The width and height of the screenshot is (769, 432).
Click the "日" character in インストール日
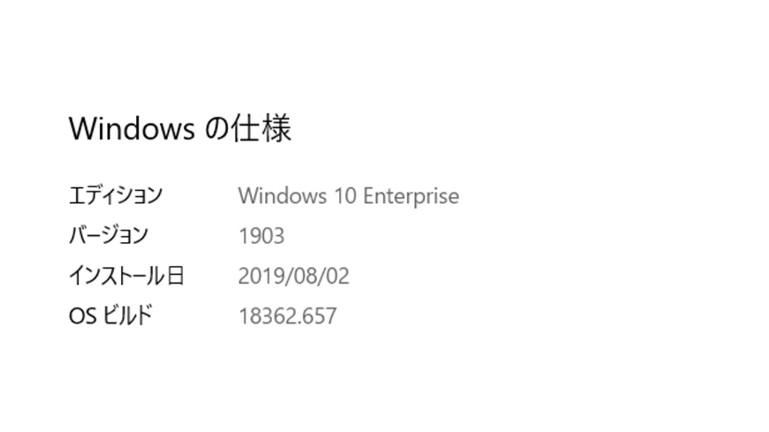coord(174,276)
